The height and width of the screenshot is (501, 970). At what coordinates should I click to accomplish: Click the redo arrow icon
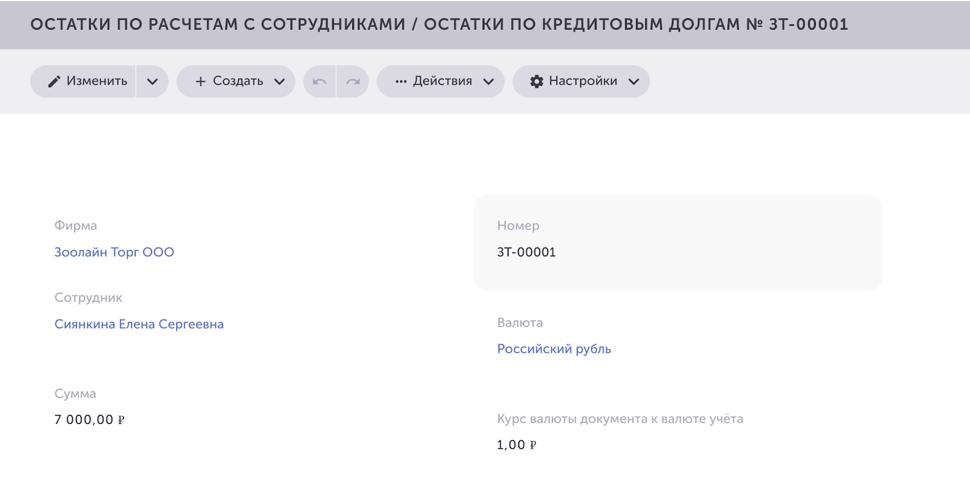click(353, 81)
